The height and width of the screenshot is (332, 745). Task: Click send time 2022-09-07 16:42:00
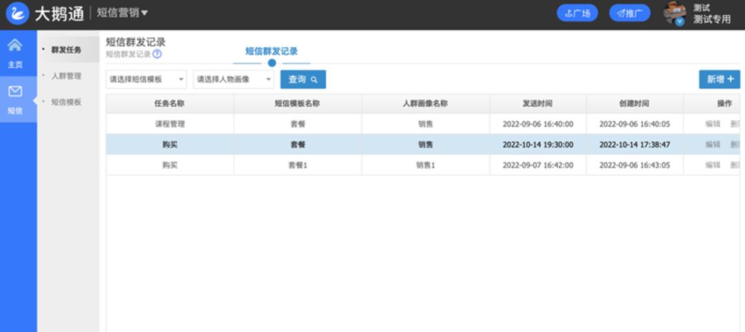click(x=538, y=165)
